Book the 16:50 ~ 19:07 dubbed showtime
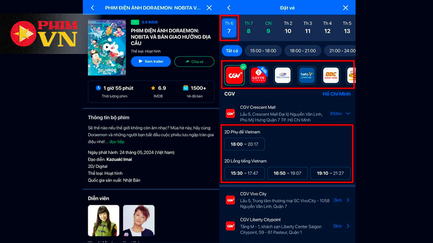This screenshot has height=243, width=433. (x=287, y=173)
